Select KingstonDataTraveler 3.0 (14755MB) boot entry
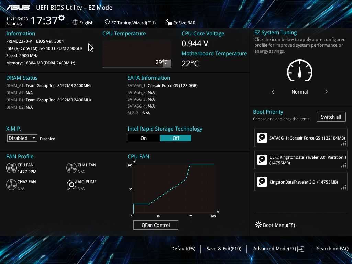This screenshot has height=264, width=352. tap(301, 182)
